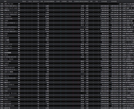Select the ガーデン stock name
This screenshot has width=134, height=109.
6,100
